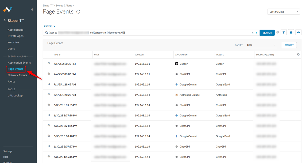The image size is (302, 163).
Task: Open Private Apps in the sidebar
Action: point(16,36)
